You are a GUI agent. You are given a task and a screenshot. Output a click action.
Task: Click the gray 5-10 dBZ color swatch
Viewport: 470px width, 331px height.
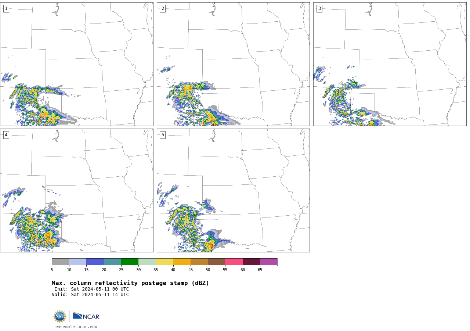[60, 262]
